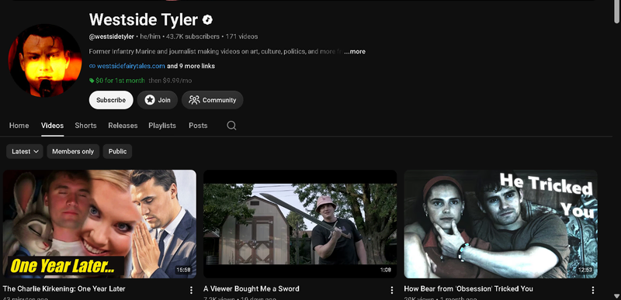This screenshot has width=621, height=300.
Task: Open options menu for 'How Bear from Obsession' video
Action: [592, 291]
